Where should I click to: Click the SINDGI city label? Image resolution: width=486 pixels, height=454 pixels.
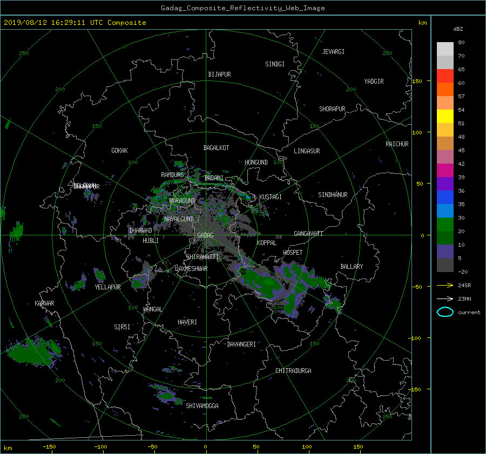tap(275, 64)
